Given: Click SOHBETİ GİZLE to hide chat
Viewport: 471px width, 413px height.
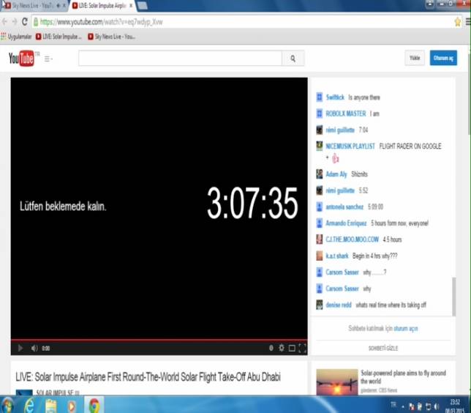Looking at the screenshot, I should point(383,348).
